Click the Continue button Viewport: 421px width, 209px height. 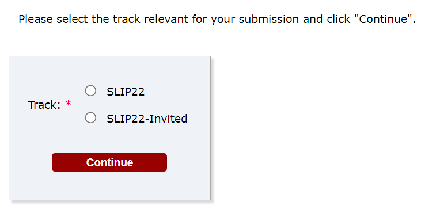(109, 162)
